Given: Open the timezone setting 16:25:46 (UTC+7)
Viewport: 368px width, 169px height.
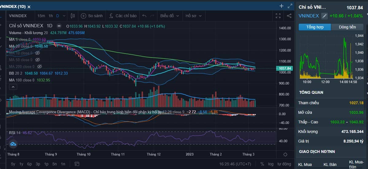Looking at the screenshot, I should point(235,164).
